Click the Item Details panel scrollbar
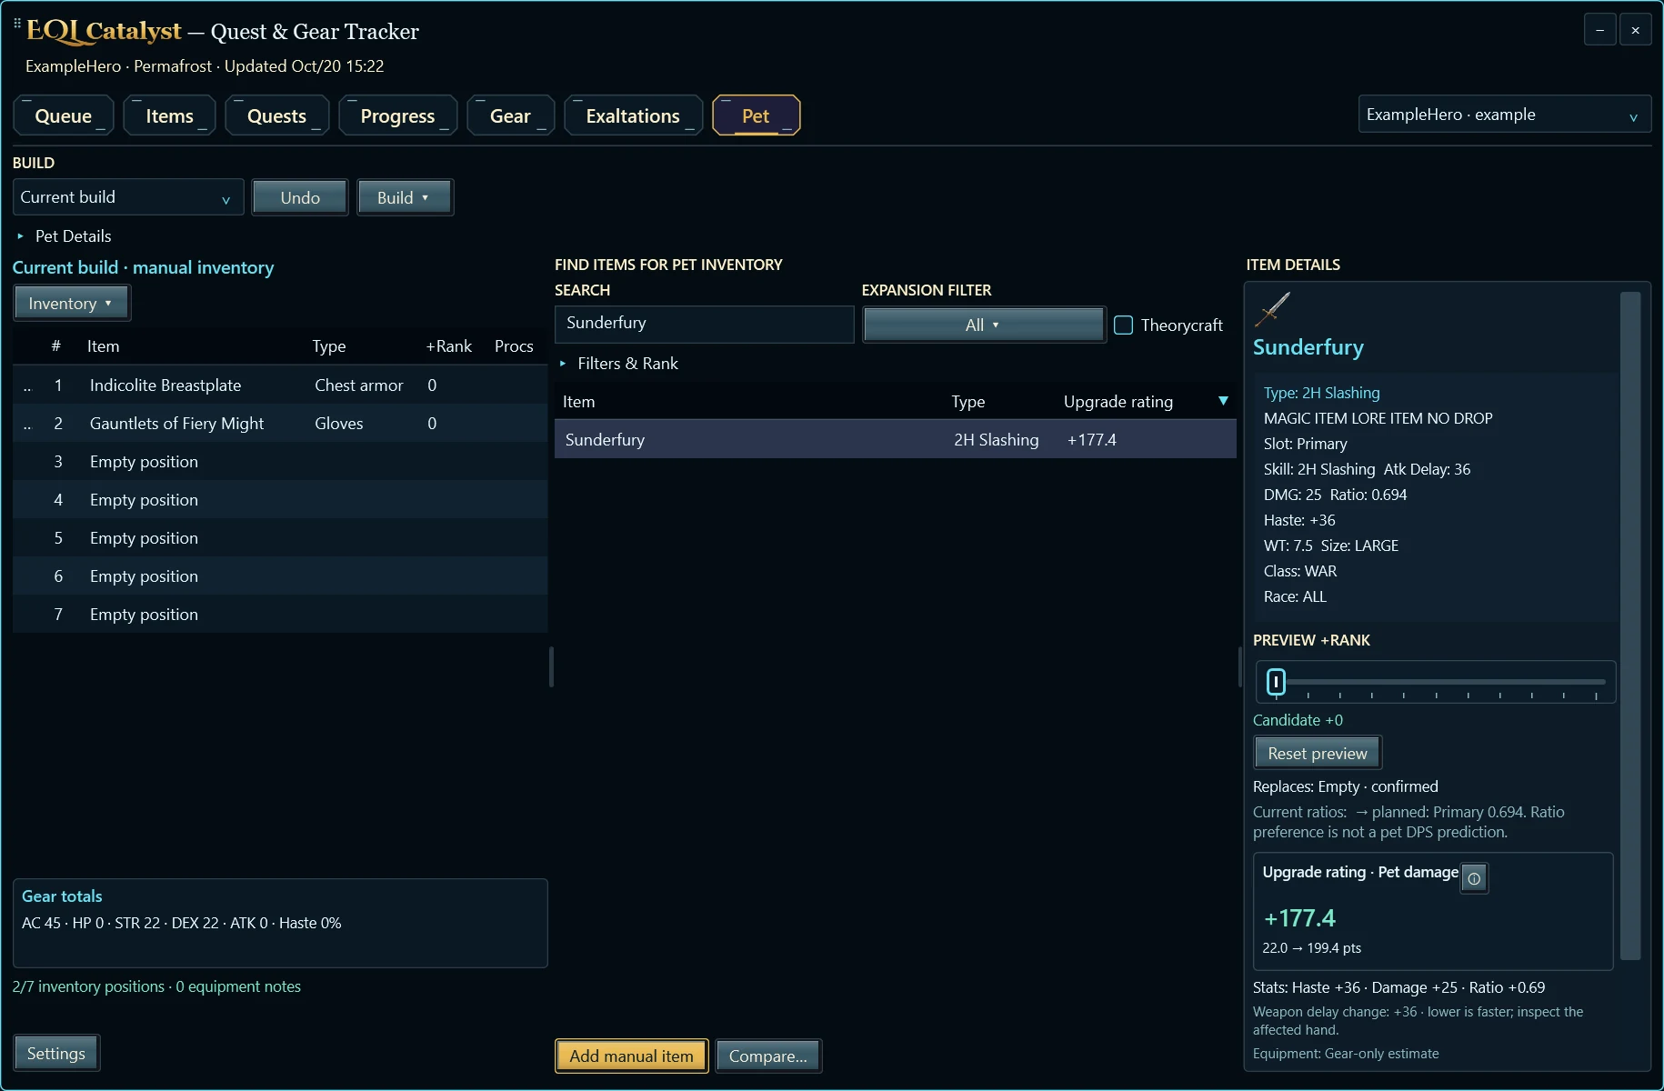 [x=1630, y=626]
